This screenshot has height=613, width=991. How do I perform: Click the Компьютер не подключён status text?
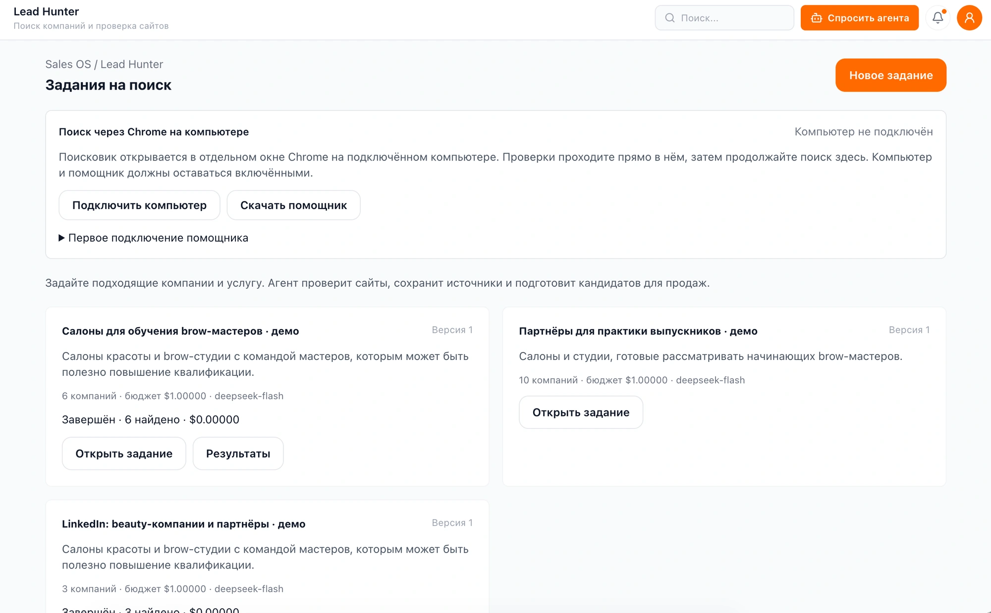[863, 132]
